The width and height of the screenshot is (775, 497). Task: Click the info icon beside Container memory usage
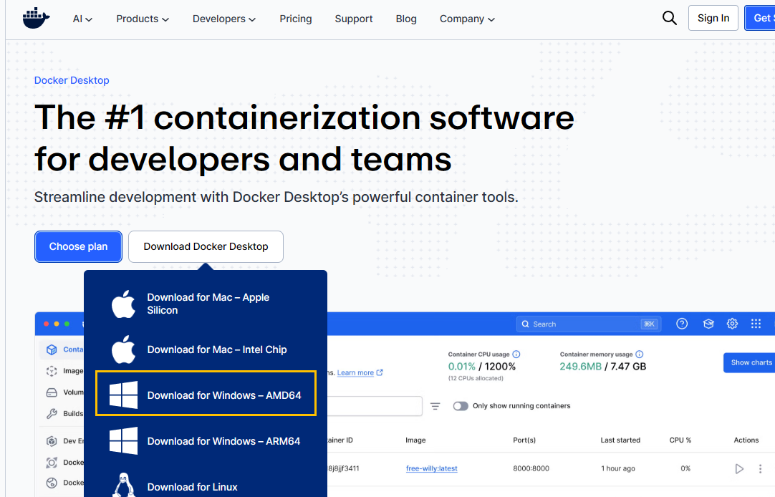[x=639, y=354]
